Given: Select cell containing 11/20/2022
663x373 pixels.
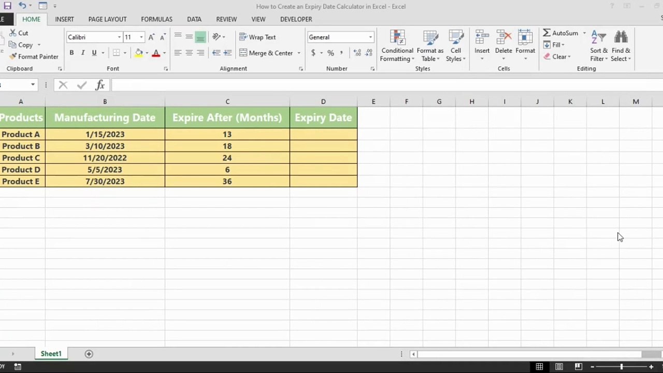Looking at the screenshot, I should (x=105, y=157).
